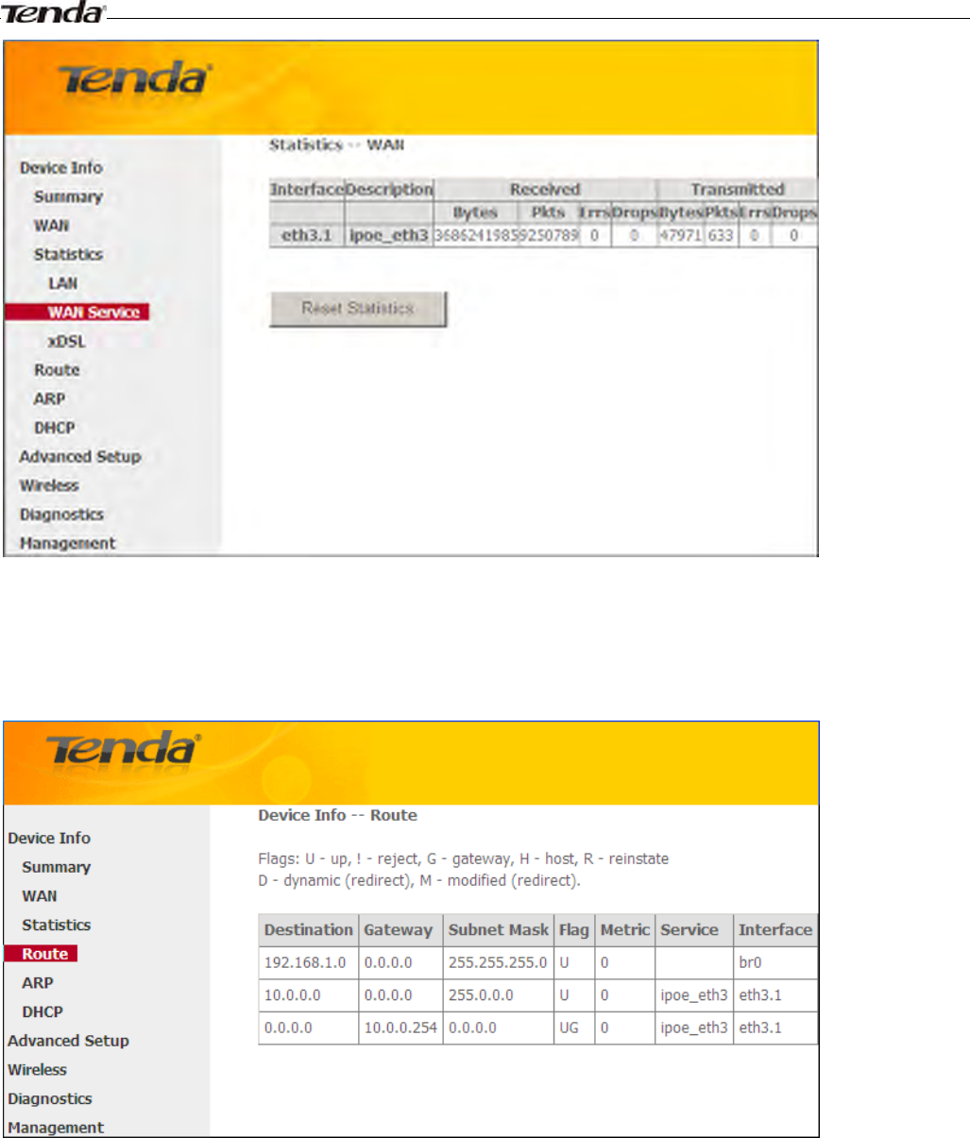
Task: Click the received Pkts value '9250789'
Action: click(548, 236)
